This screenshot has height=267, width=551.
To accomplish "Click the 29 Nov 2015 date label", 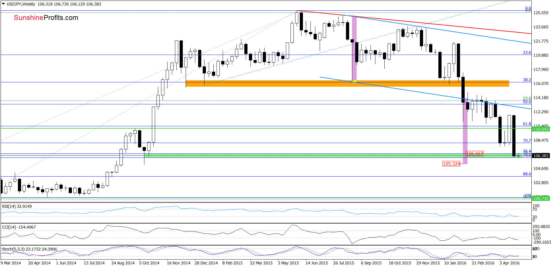I will [x=428, y=263].
